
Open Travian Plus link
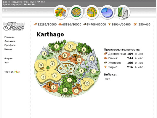pyautogui.click(x=12, y=72)
